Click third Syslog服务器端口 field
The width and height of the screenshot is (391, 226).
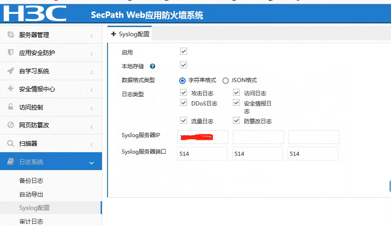[313, 154]
